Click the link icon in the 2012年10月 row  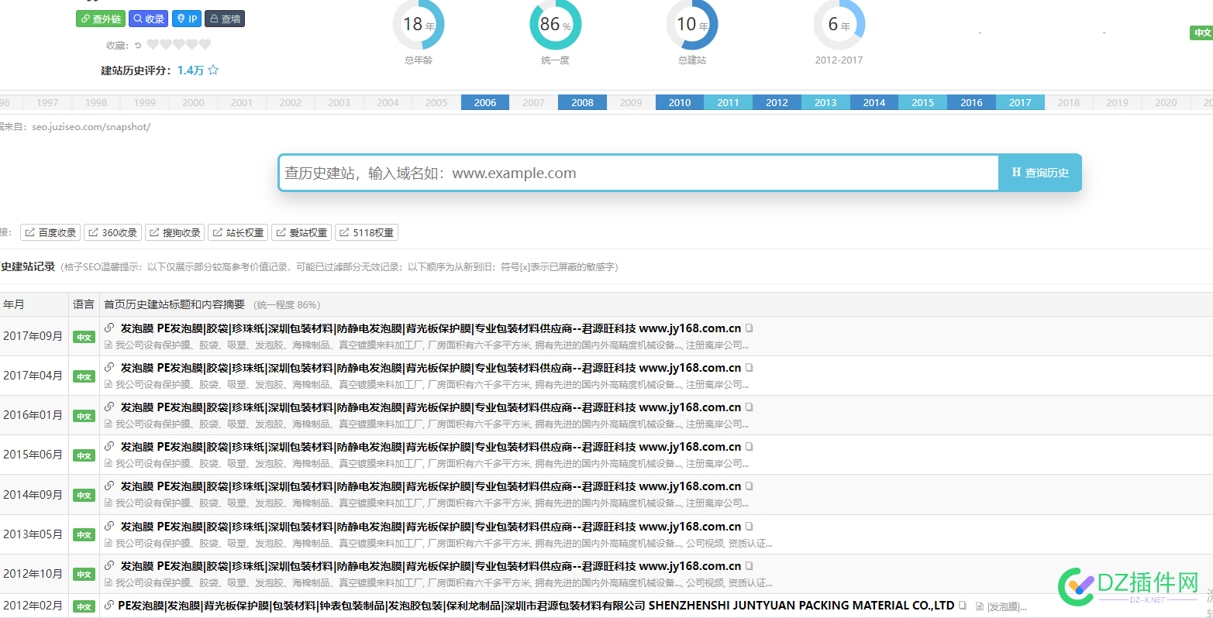click(x=109, y=565)
